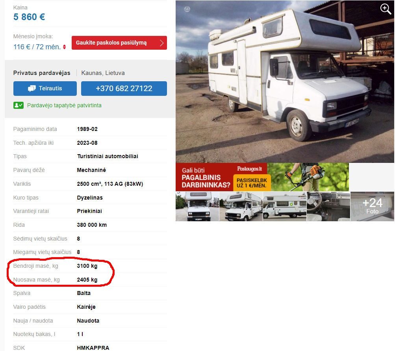
Task: Click the 5 860 € price
Action: (29, 17)
